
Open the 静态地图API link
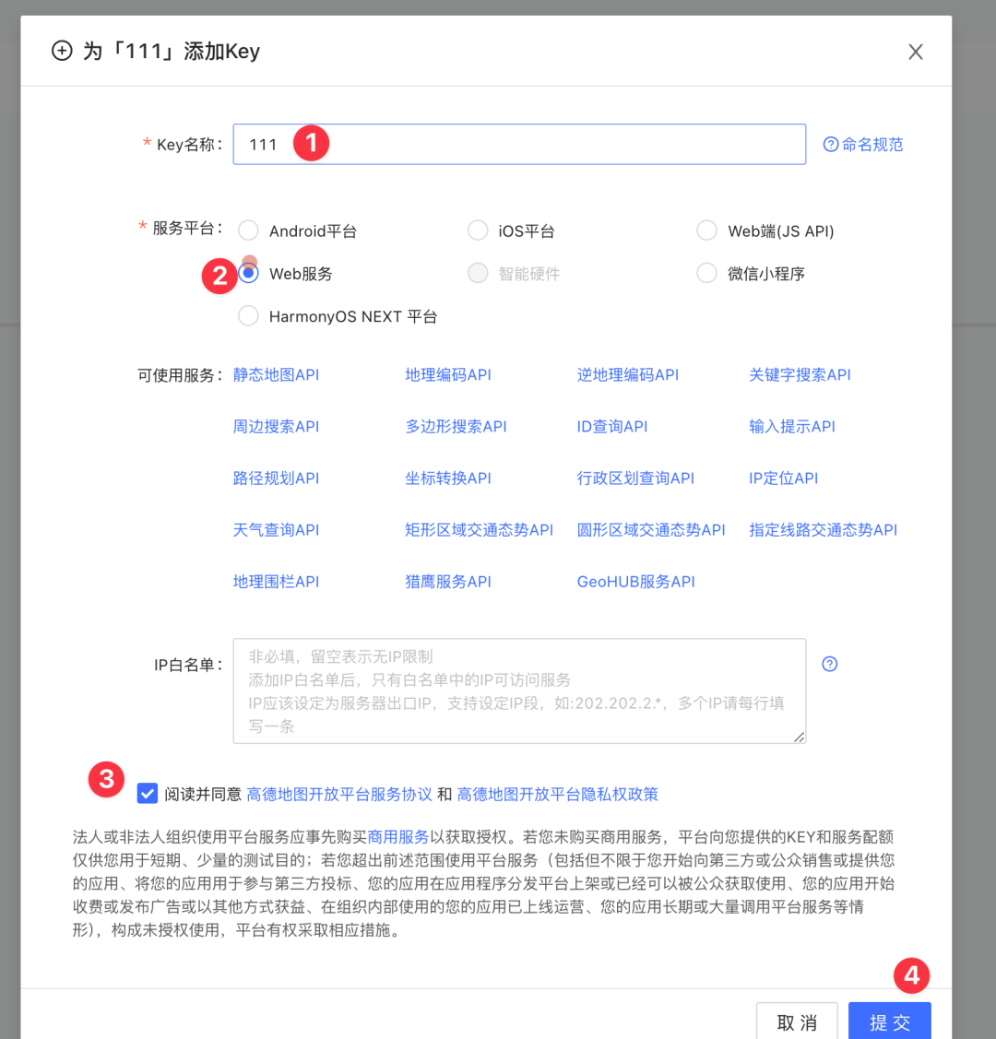276,375
